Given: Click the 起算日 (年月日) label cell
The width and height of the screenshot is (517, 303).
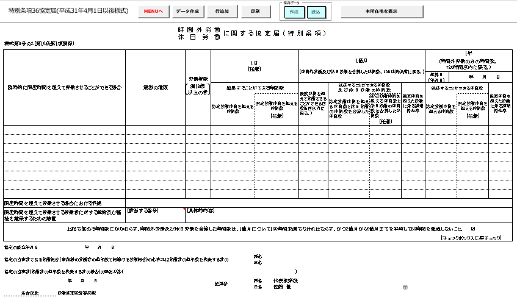Looking at the screenshot, I should point(437,77).
